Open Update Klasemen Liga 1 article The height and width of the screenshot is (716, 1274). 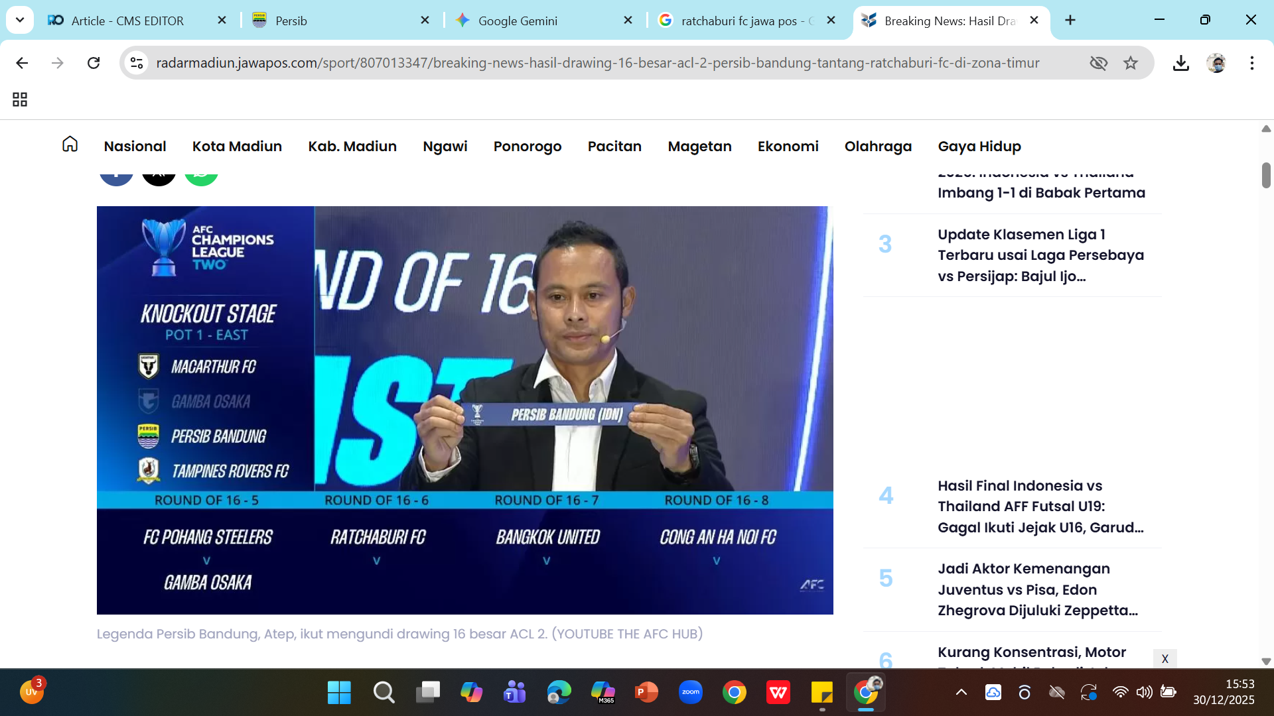coord(1040,255)
